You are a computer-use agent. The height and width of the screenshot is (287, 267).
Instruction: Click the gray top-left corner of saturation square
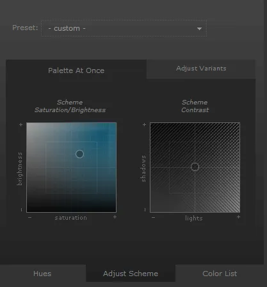[34, 130]
